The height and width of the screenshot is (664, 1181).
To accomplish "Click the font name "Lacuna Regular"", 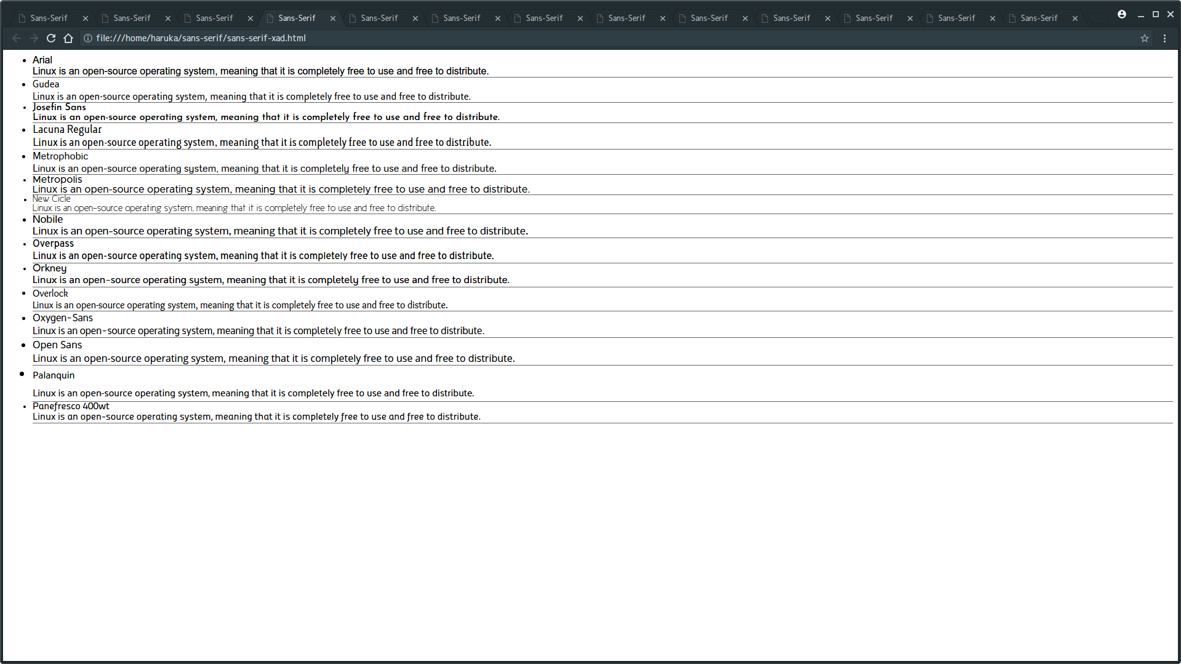I will pyautogui.click(x=67, y=129).
